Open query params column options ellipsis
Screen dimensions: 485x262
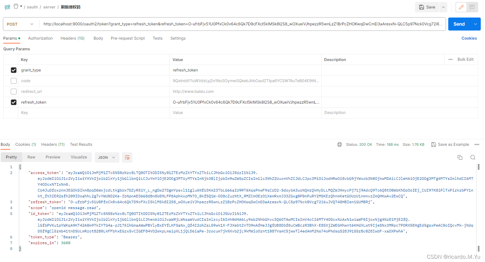(451, 59)
